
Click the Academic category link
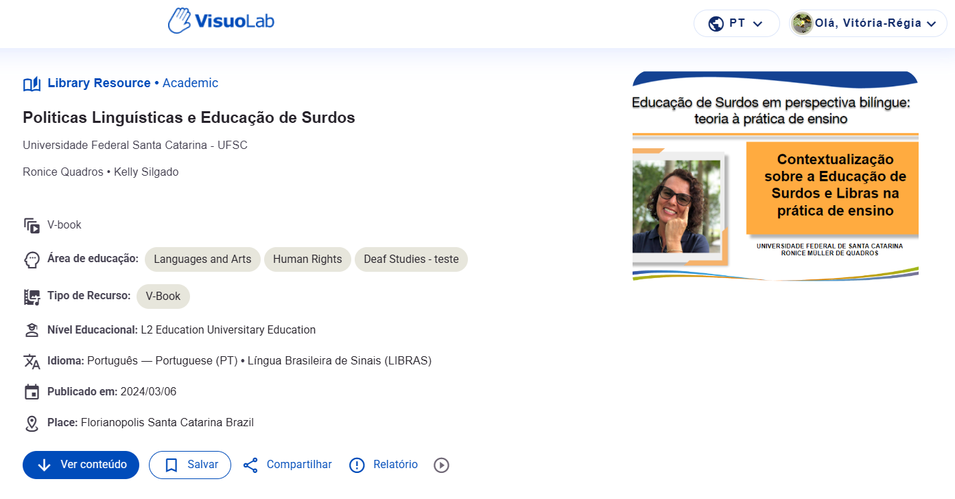191,83
